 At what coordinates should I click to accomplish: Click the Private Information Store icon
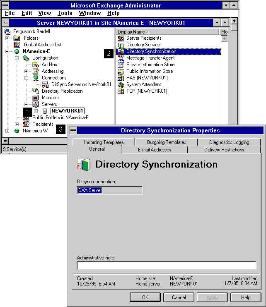[x=121, y=65]
